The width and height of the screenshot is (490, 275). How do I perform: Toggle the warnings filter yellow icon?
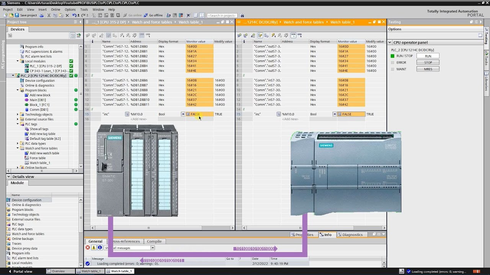pos(94,248)
